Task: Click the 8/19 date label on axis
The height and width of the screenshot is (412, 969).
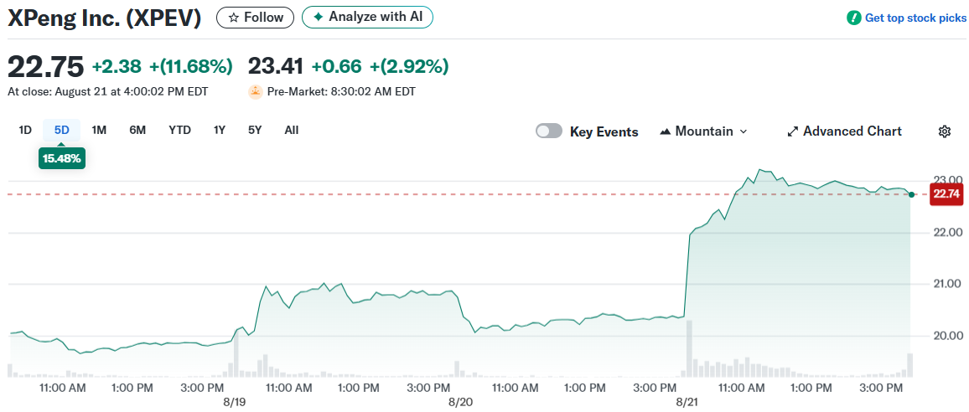Action: click(x=234, y=401)
